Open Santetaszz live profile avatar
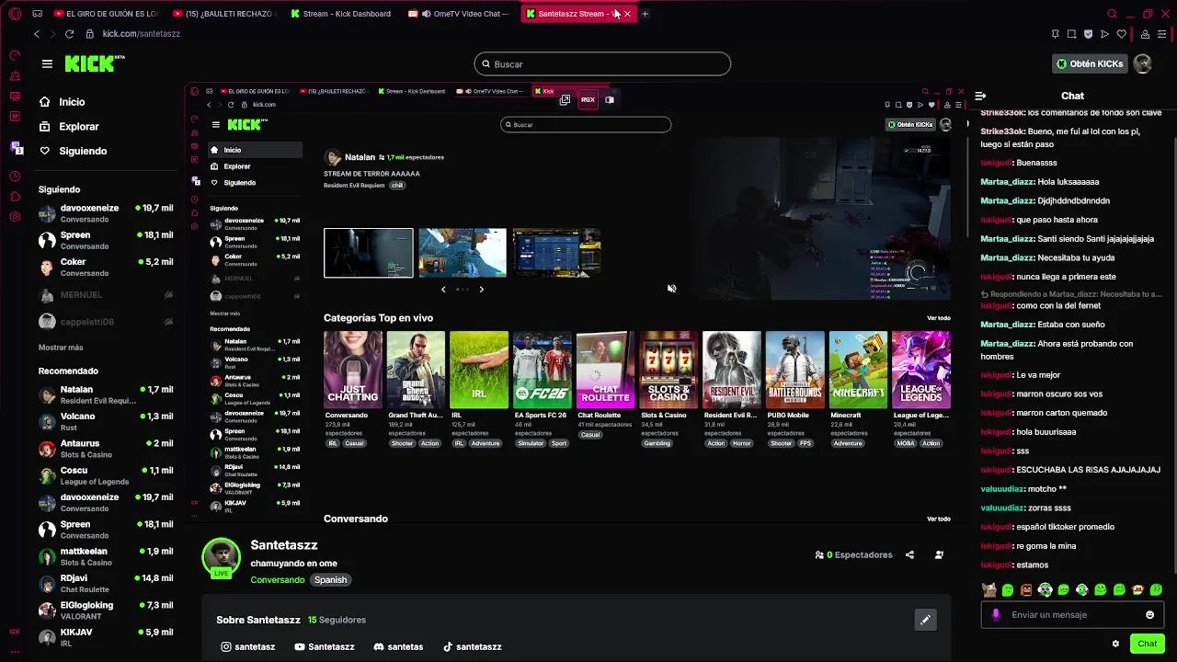 pos(221,558)
